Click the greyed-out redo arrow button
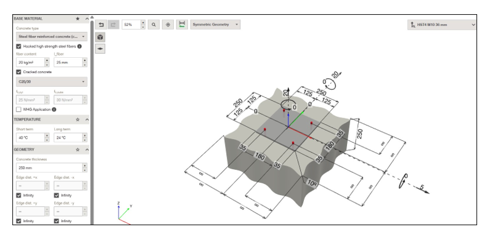This screenshot has height=232, width=487. (113, 25)
